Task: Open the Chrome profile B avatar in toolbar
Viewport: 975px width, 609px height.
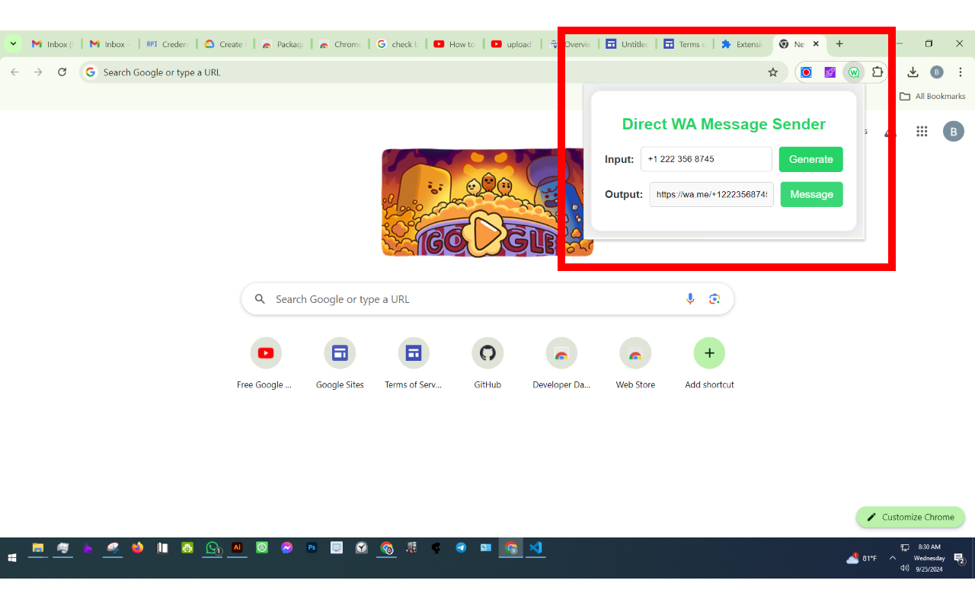Action: pyautogui.click(x=937, y=72)
